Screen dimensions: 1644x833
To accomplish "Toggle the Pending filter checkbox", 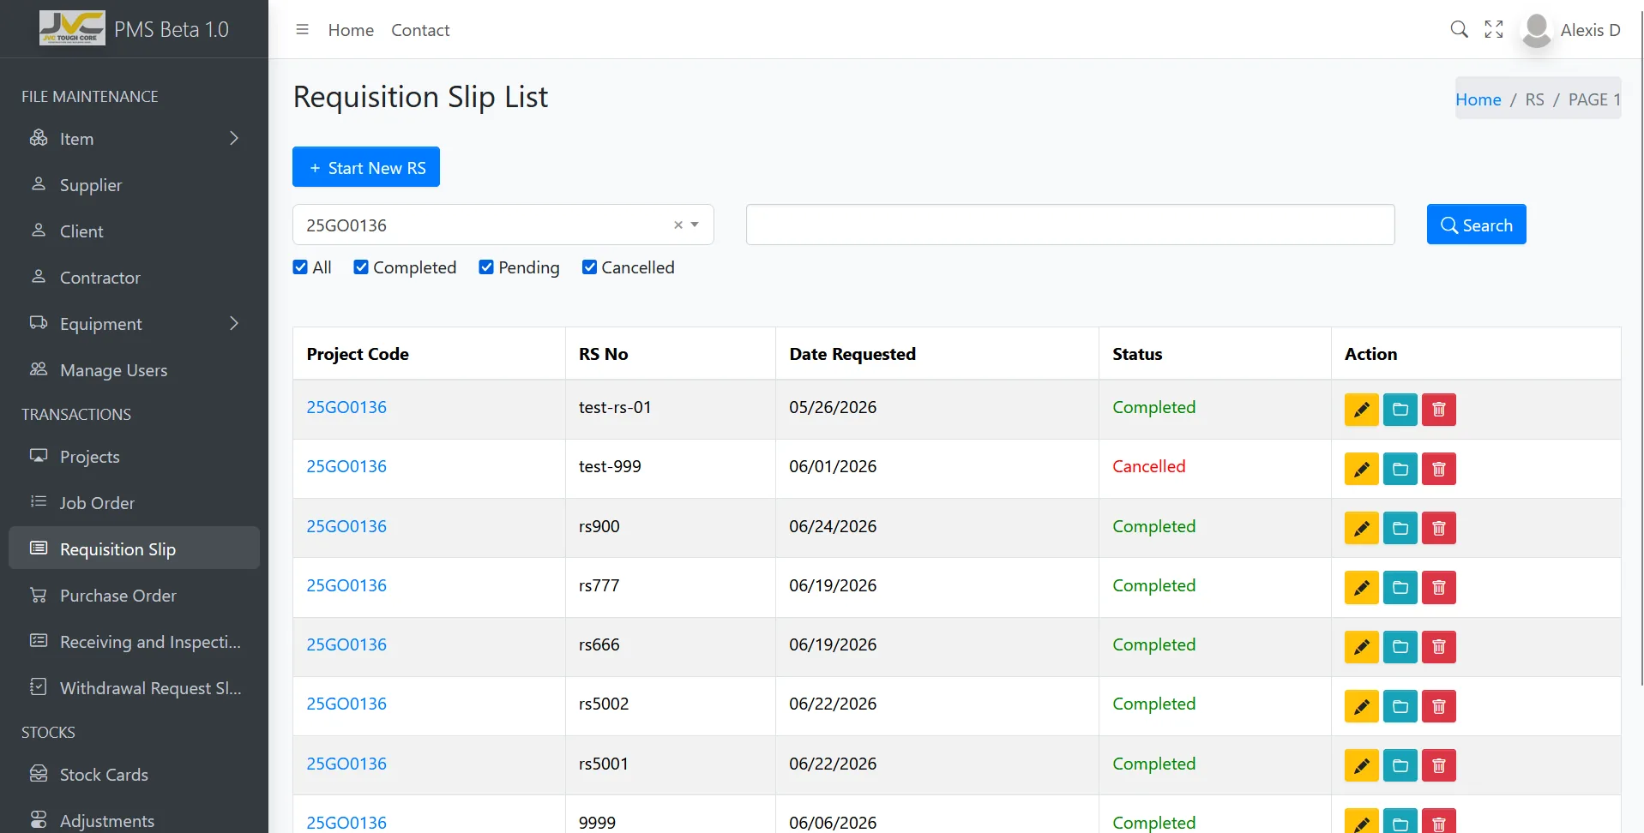I will (x=486, y=267).
